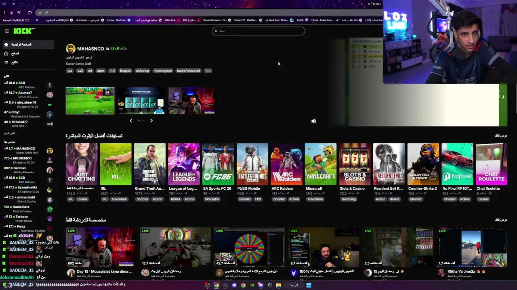
Task: Open Counter-Strike 2 category card
Action: pos(423,164)
